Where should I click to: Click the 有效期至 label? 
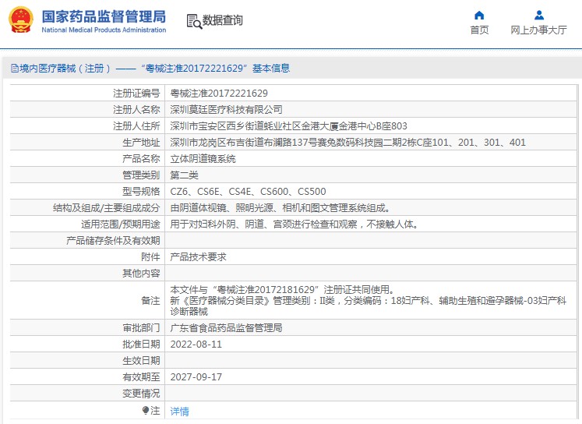pos(141,377)
